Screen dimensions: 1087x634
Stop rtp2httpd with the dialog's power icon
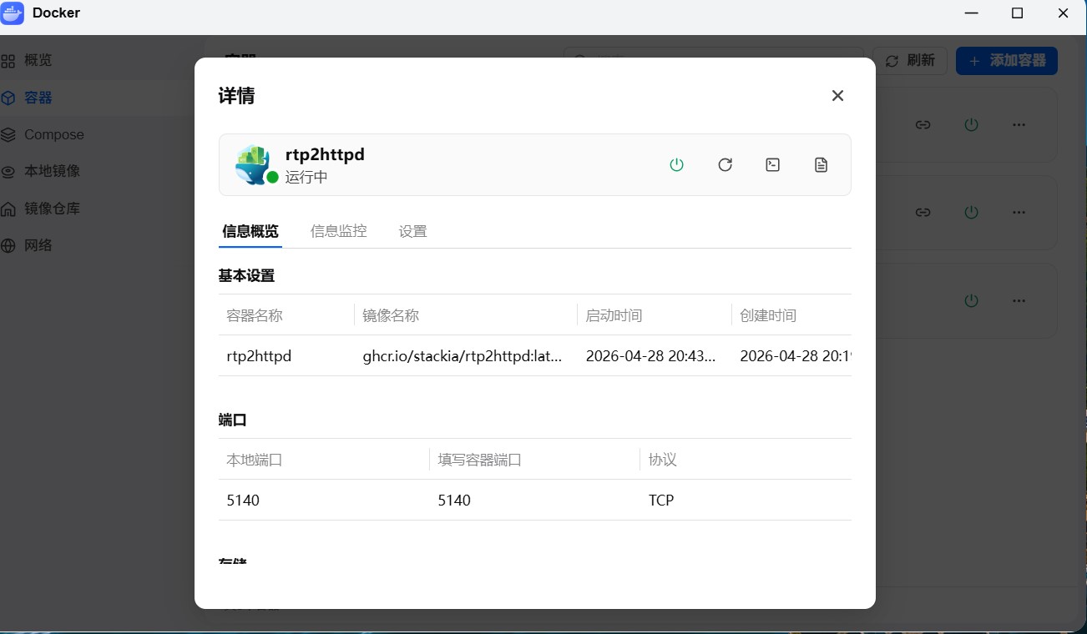[x=676, y=164]
